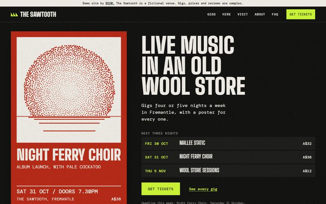The image size is (326, 204).
Task: Open the HIRE nav item
Action: coord(226,15)
